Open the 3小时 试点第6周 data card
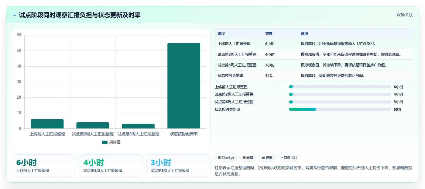Image resolution: width=425 pixels, height=189 pixels. (178, 166)
